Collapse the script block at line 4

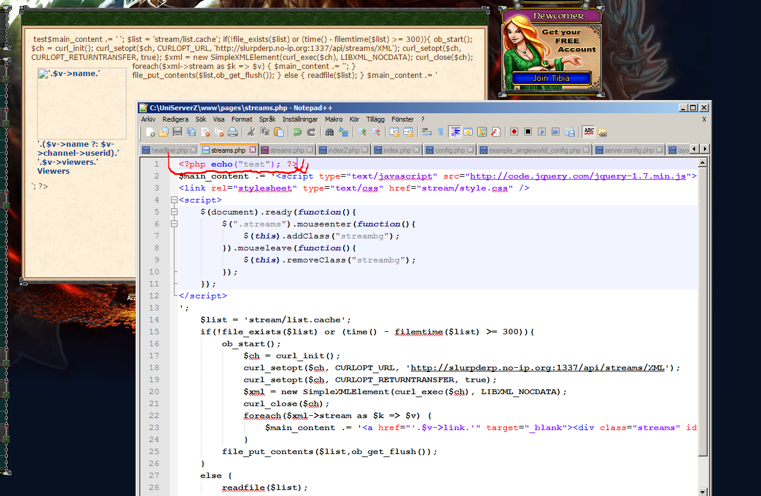(175, 200)
